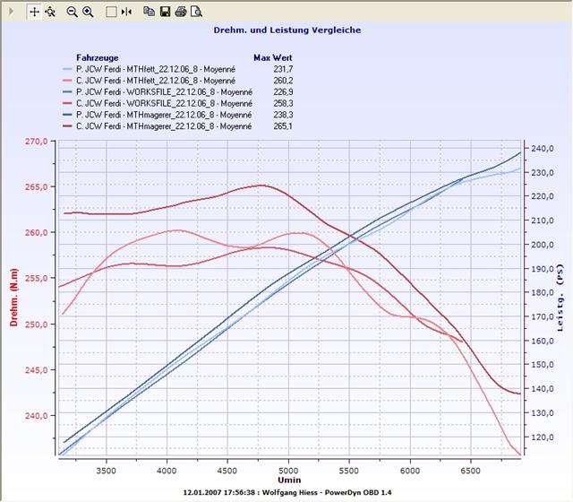Viewport: 573px width, 502px height.
Task: Expand the toolbar via left arrow
Action: [x=13, y=13]
